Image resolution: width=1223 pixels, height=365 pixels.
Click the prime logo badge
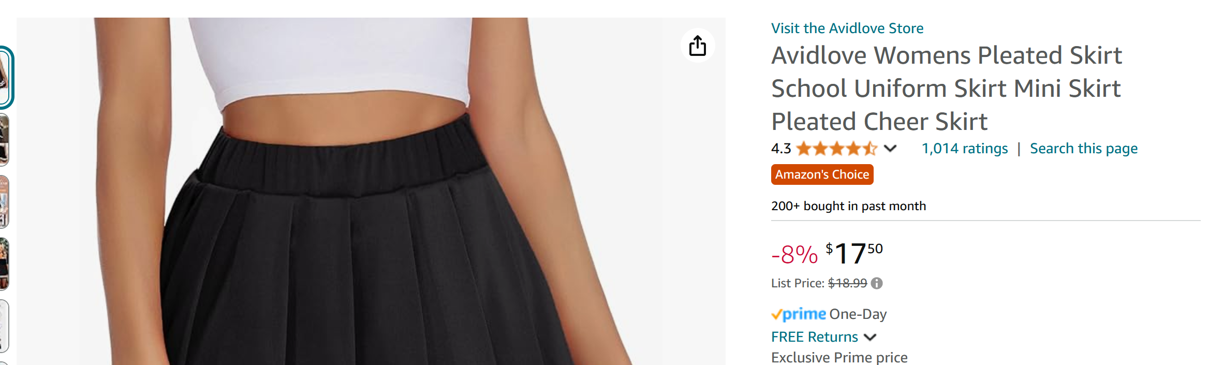tap(799, 314)
